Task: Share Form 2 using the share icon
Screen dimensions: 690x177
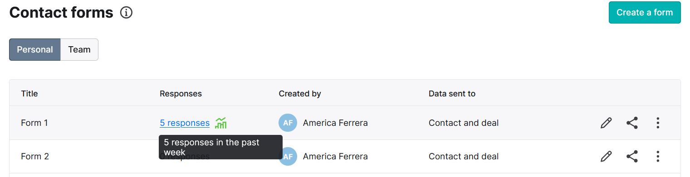Action: [x=632, y=157]
